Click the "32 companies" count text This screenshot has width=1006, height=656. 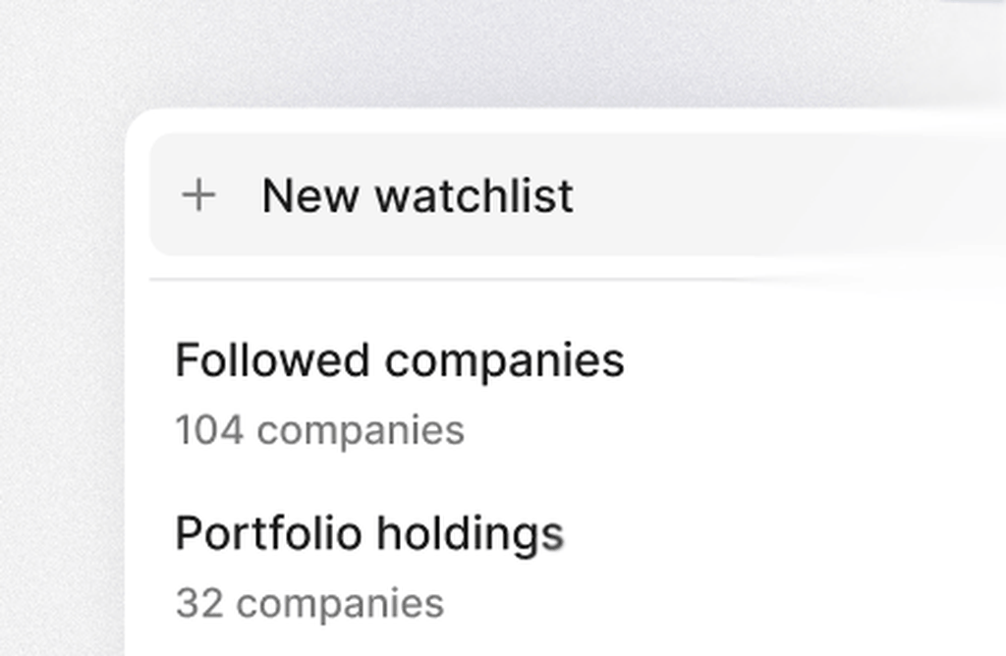pos(308,603)
